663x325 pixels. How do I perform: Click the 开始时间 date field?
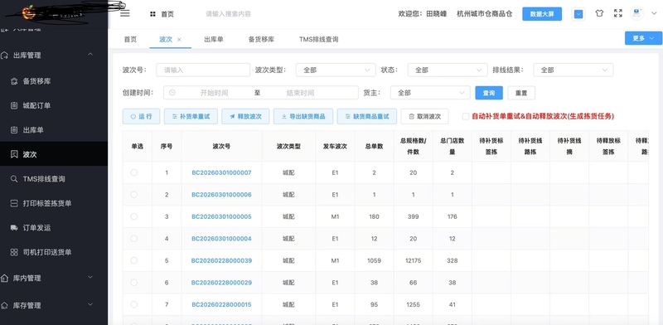tap(214, 93)
